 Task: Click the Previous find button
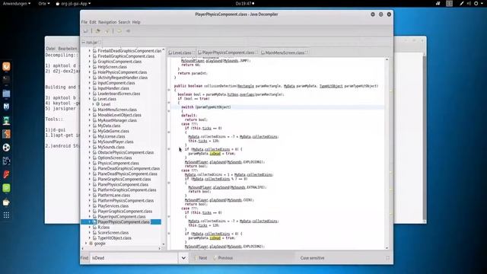click(223, 258)
